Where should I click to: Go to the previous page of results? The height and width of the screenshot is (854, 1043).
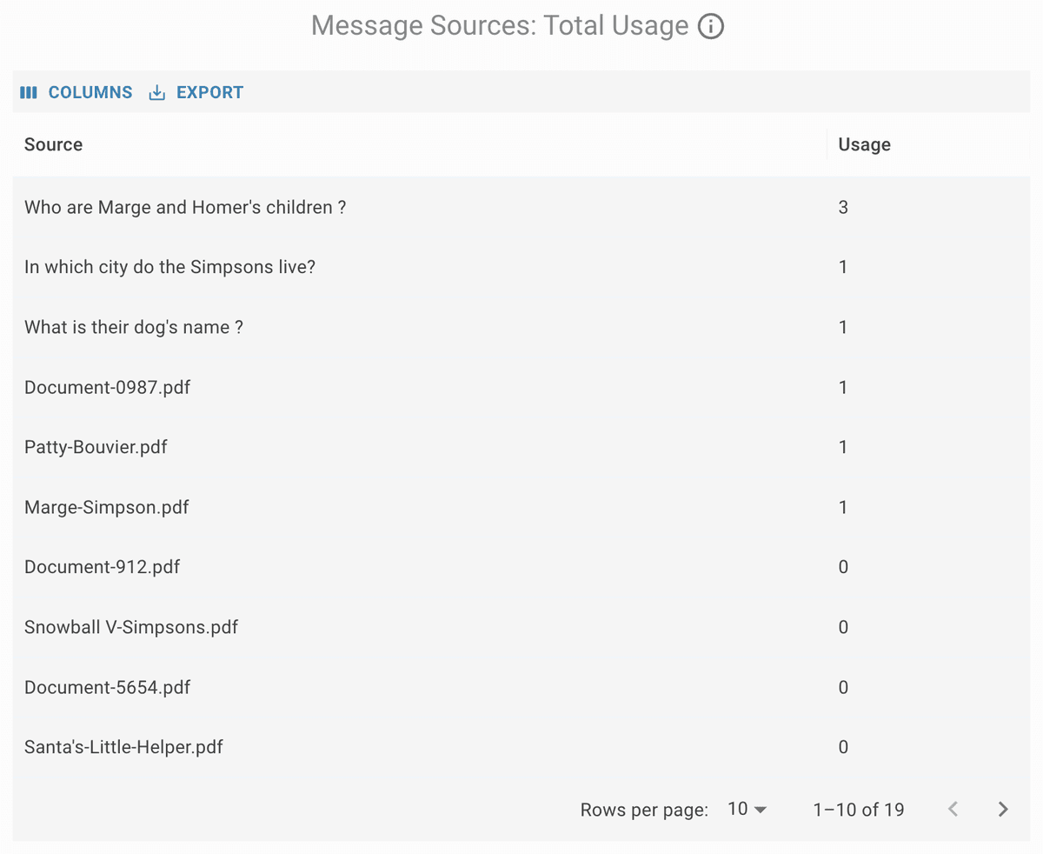[x=953, y=810]
